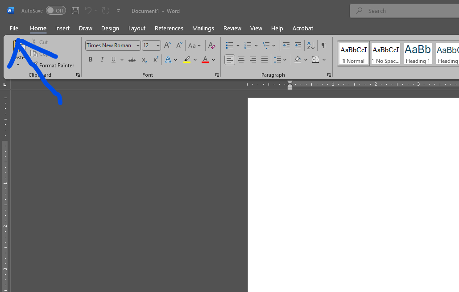The width and height of the screenshot is (459, 292).
Task: Open the File menu
Action: pos(14,29)
